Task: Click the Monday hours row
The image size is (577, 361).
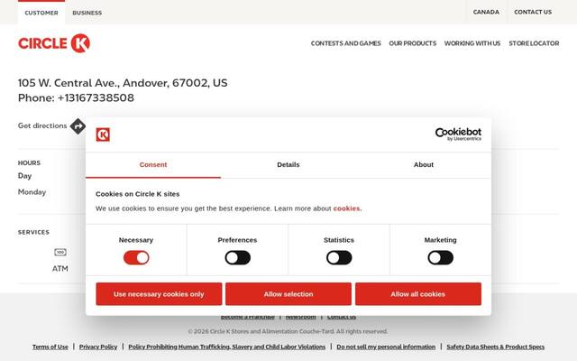Action: (x=32, y=192)
